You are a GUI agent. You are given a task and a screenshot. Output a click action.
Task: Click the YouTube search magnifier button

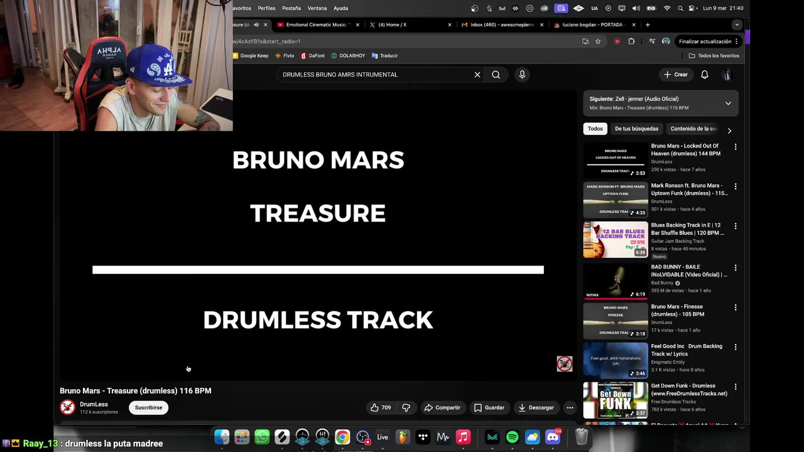tap(496, 75)
